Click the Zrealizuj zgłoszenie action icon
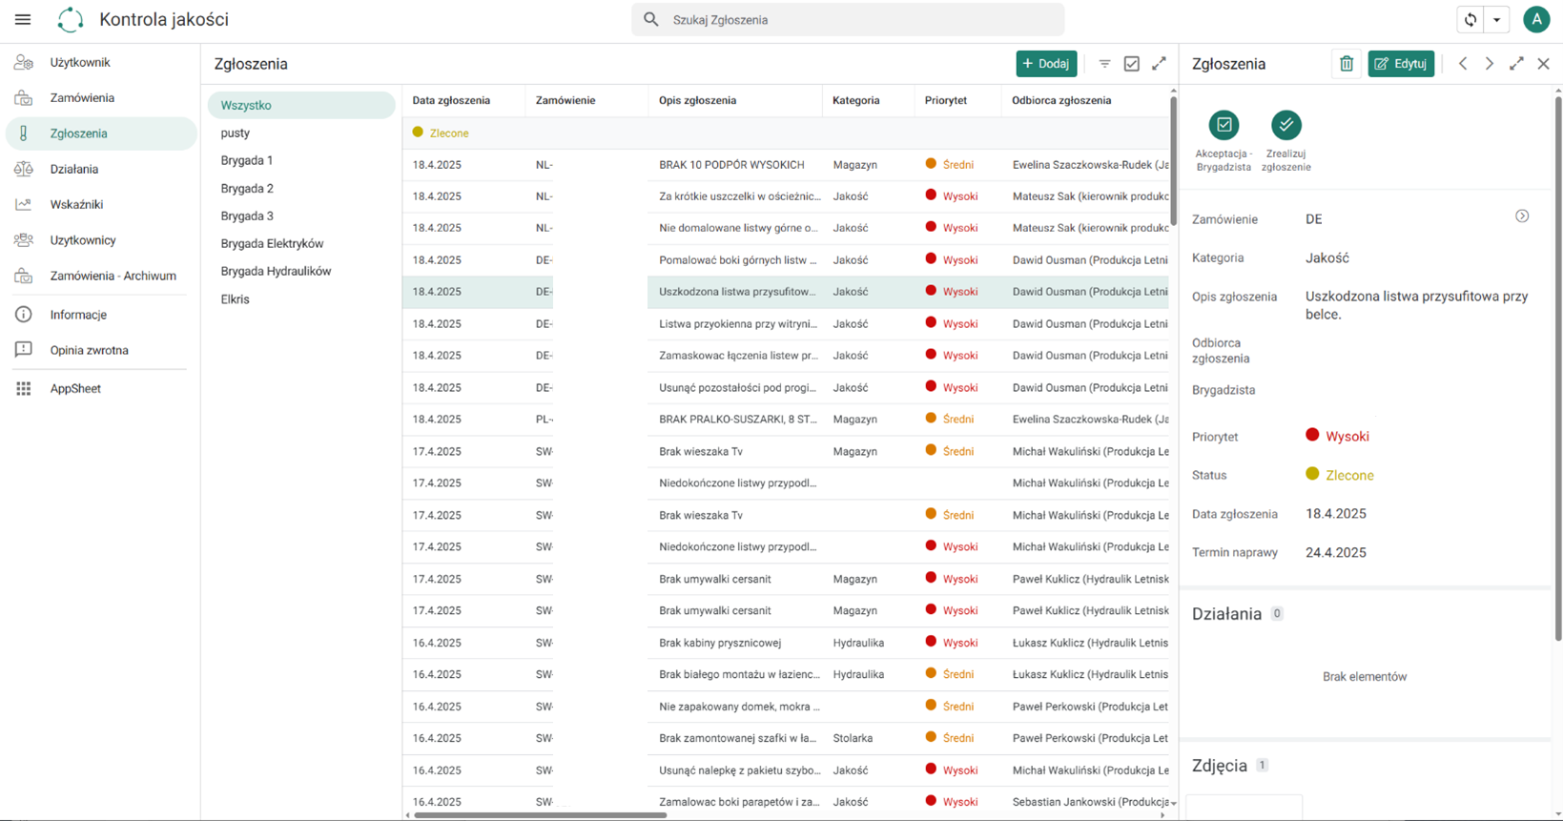 1286,125
